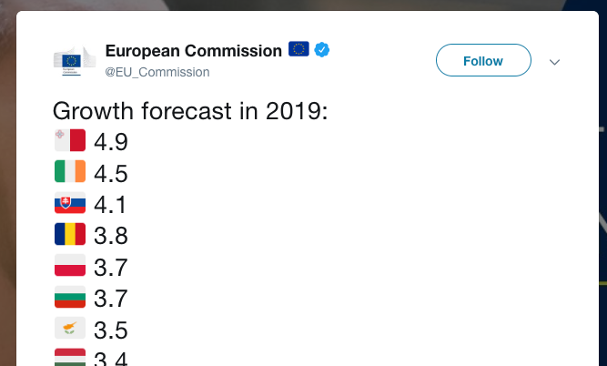Click the 3.8 growth value
The image size is (607, 366).
111,236
